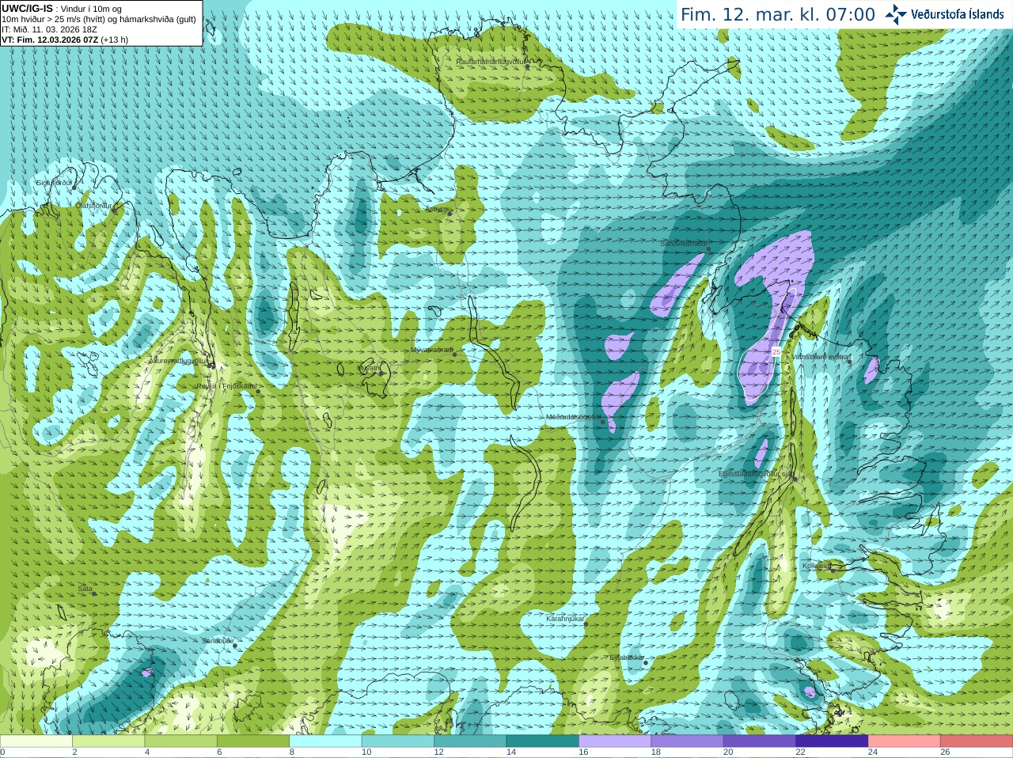Select the 22–24 m/s dark indigo legend swatch

click(833, 741)
